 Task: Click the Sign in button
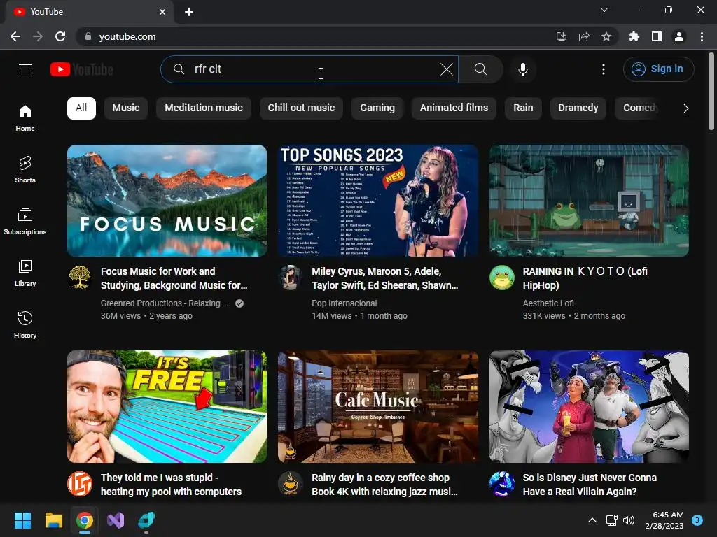point(658,69)
